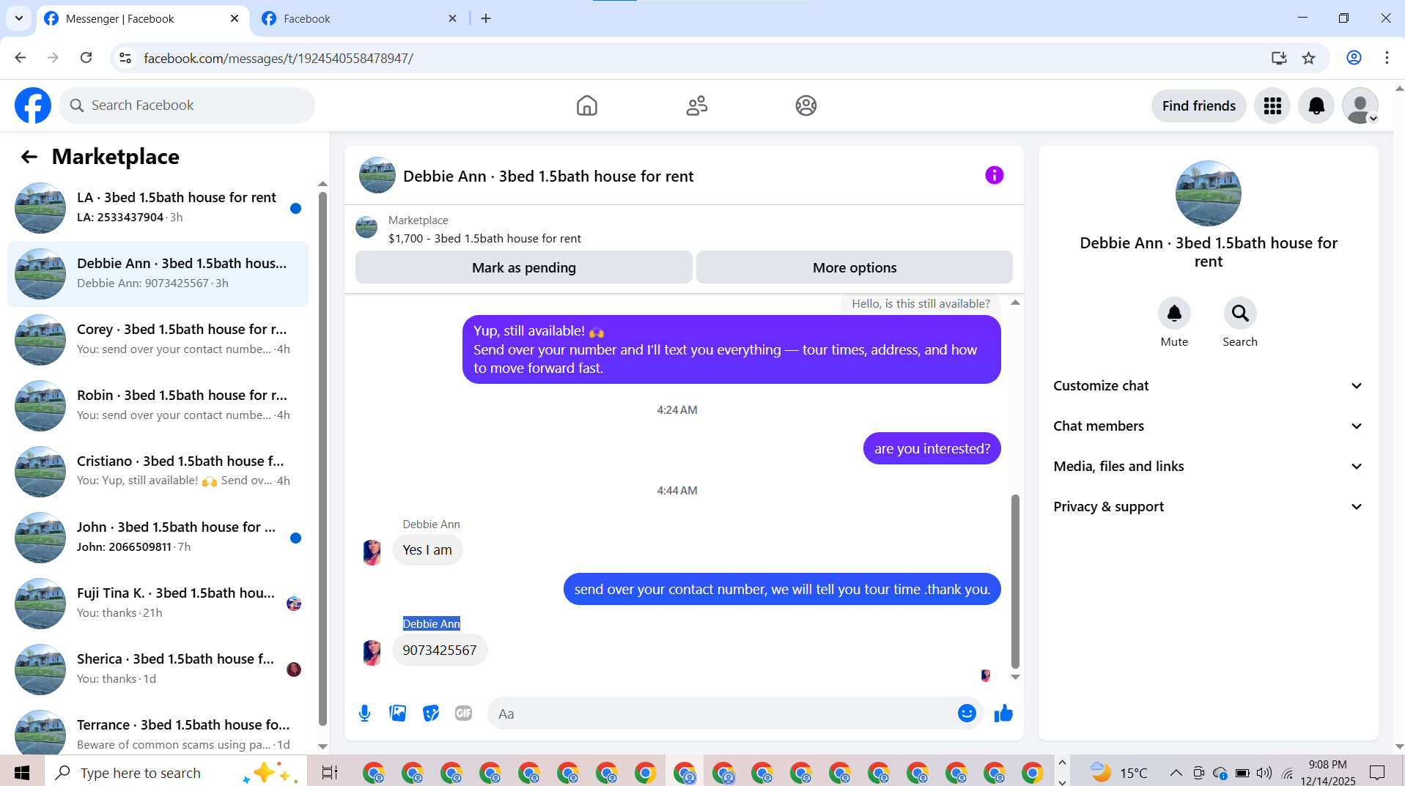Send a thumbs up like
This screenshot has width=1405, height=786.
click(x=1003, y=713)
